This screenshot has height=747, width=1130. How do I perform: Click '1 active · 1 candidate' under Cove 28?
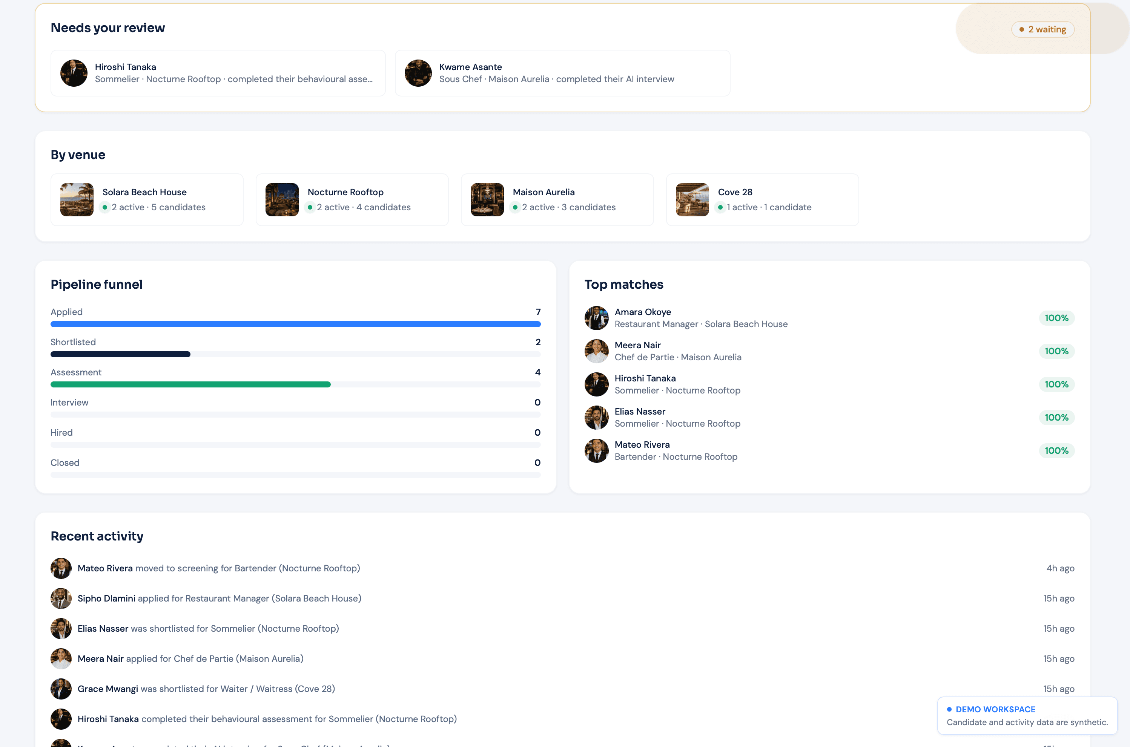769,207
